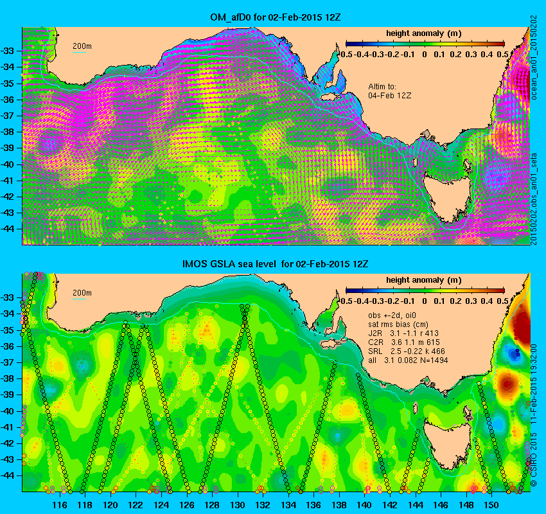
Task: Click longitude label "120"
Action: click(110, 505)
